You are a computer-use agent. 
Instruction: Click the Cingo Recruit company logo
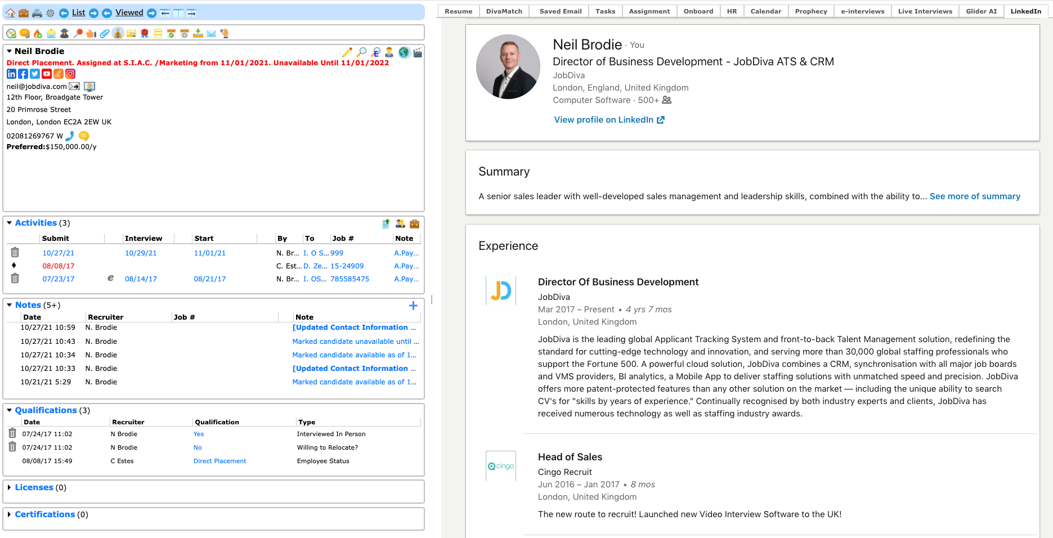[500, 466]
